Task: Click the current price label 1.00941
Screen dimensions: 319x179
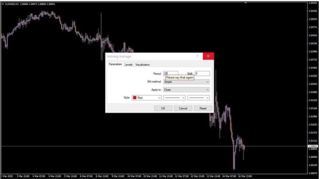Action: (313, 146)
